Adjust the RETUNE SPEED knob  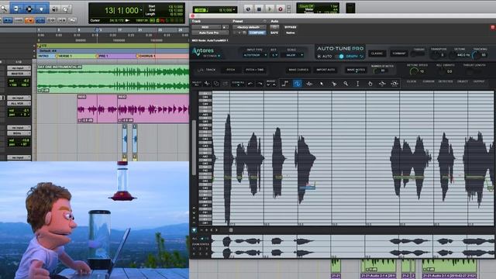point(414,71)
